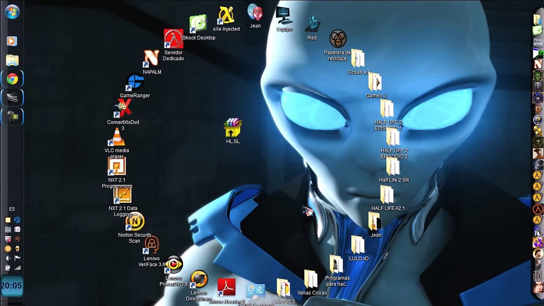Open the Windows Start menu

click(11, 11)
